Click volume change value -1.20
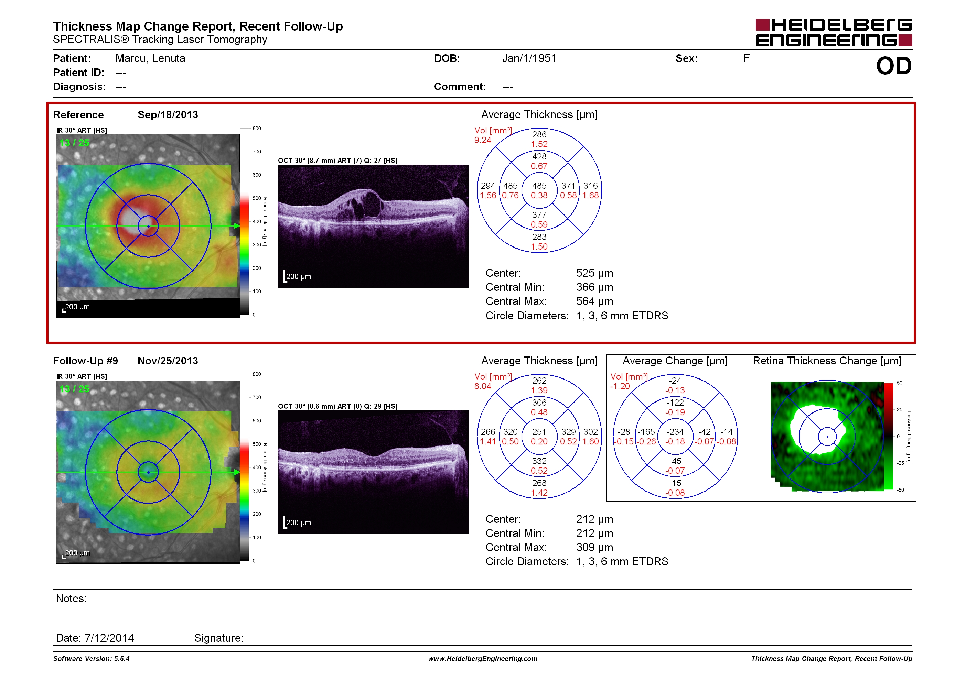This screenshot has height=682, width=966. point(620,386)
